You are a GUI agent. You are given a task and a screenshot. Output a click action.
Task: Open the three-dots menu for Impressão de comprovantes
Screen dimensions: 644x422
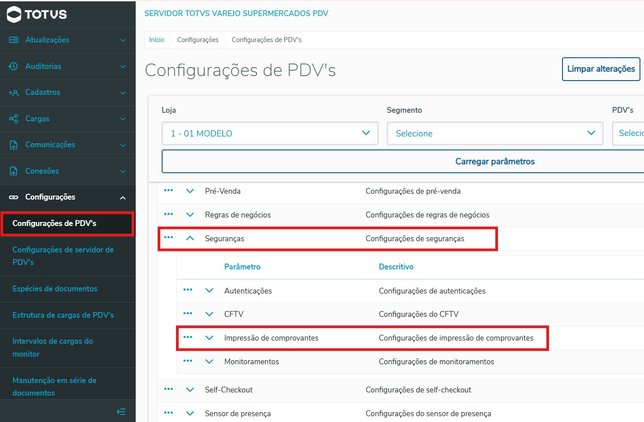(188, 337)
